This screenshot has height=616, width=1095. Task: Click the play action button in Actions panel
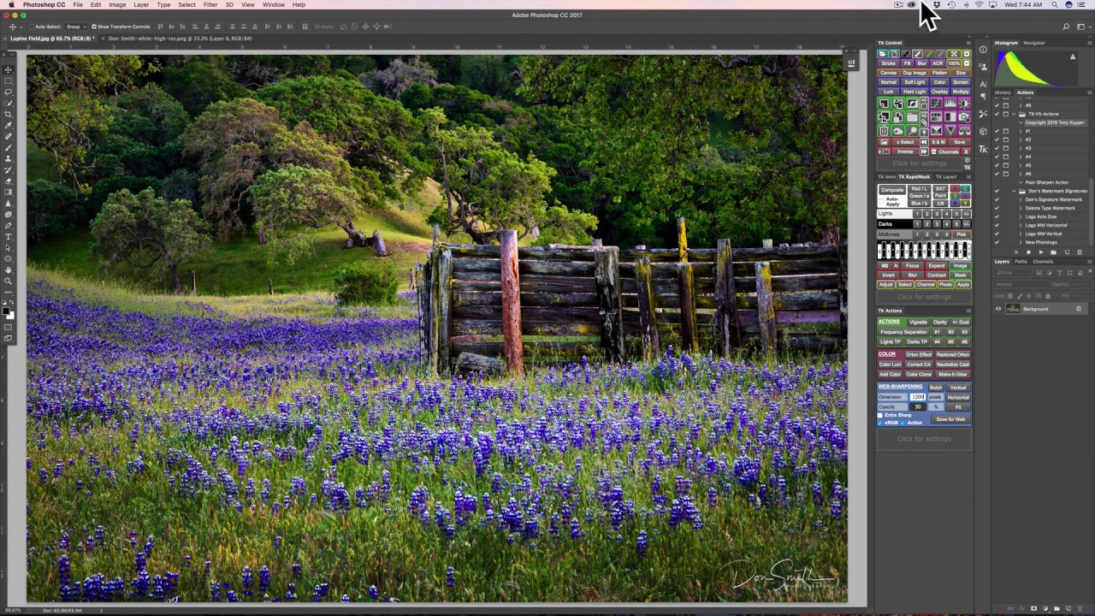coord(1041,252)
